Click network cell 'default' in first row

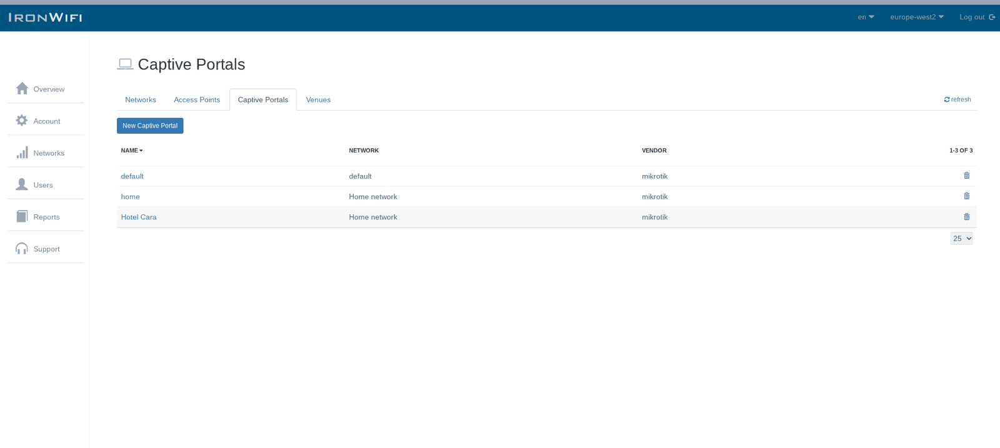(x=360, y=176)
